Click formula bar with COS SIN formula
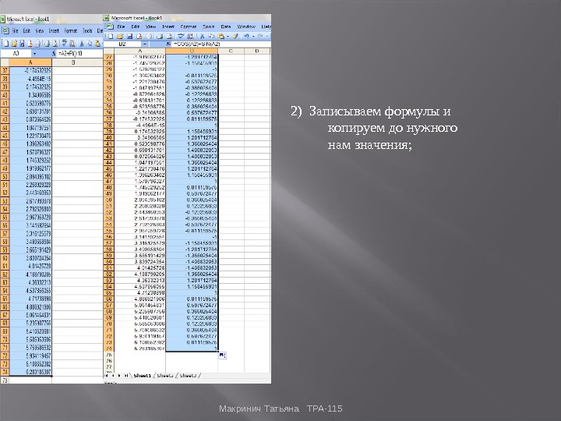561x421 pixels. point(221,44)
